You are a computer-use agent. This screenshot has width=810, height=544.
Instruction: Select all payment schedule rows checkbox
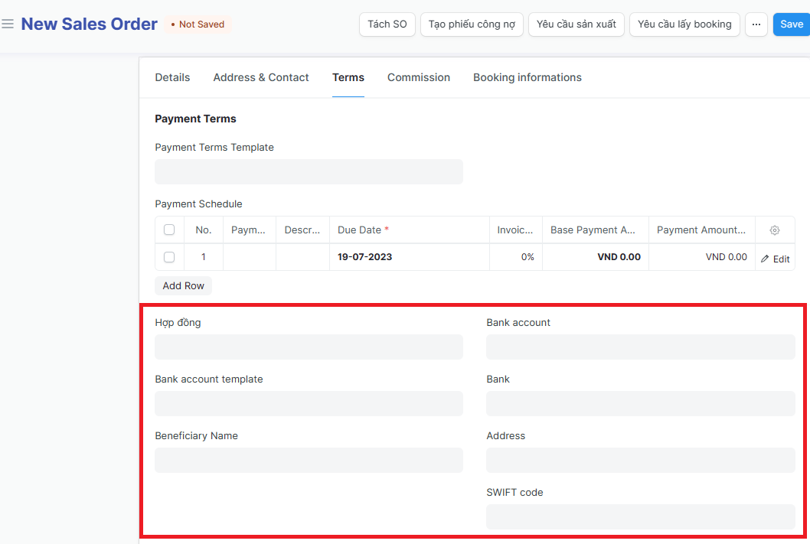point(169,230)
